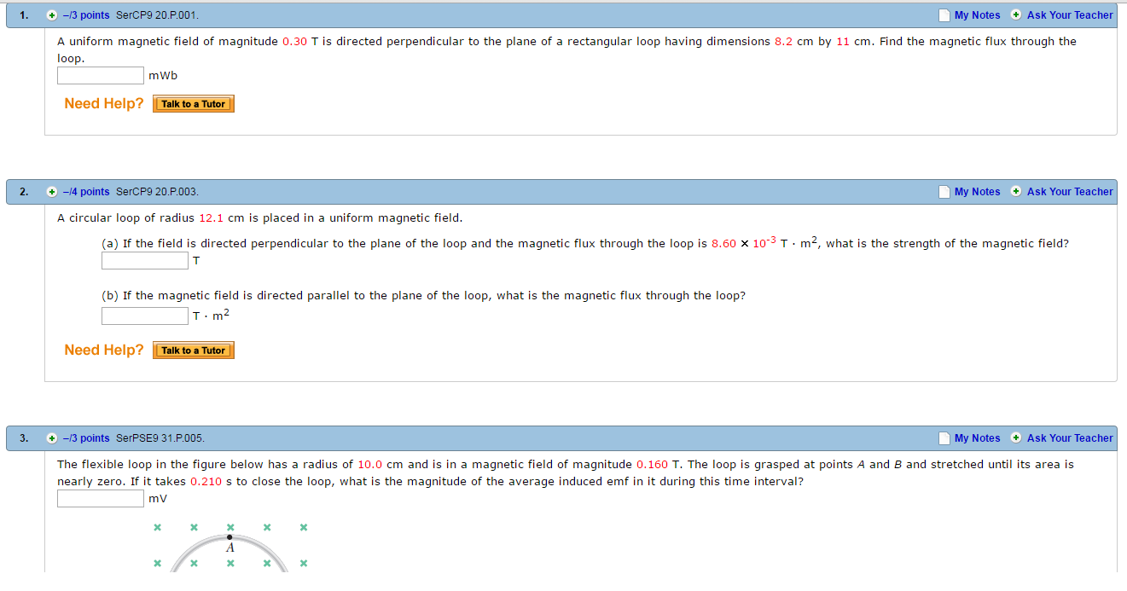Click Ask Your Teacher plus icon, question 2

pos(1016,191)
